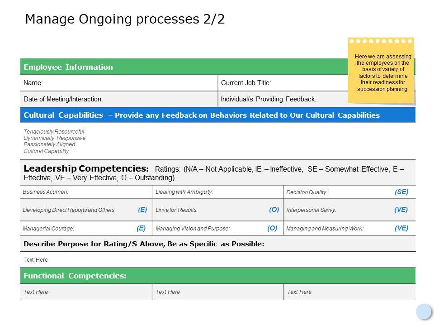
Task: Click the 'Drive for Results:' label
Action: 177,210
